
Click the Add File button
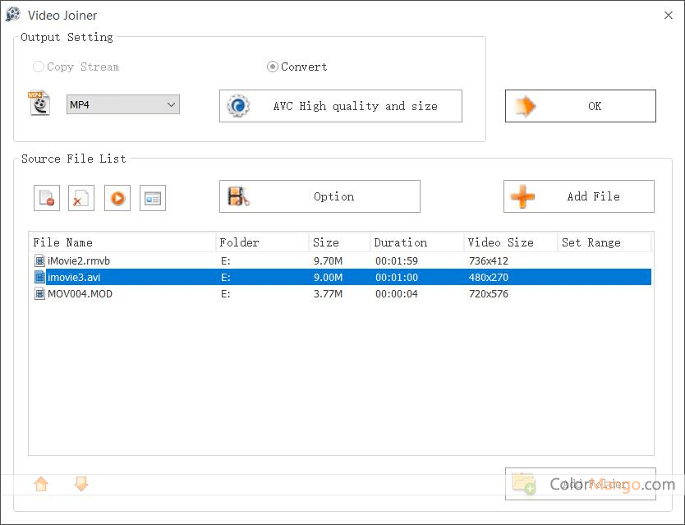pyautogui.click(x=578, y=196)
